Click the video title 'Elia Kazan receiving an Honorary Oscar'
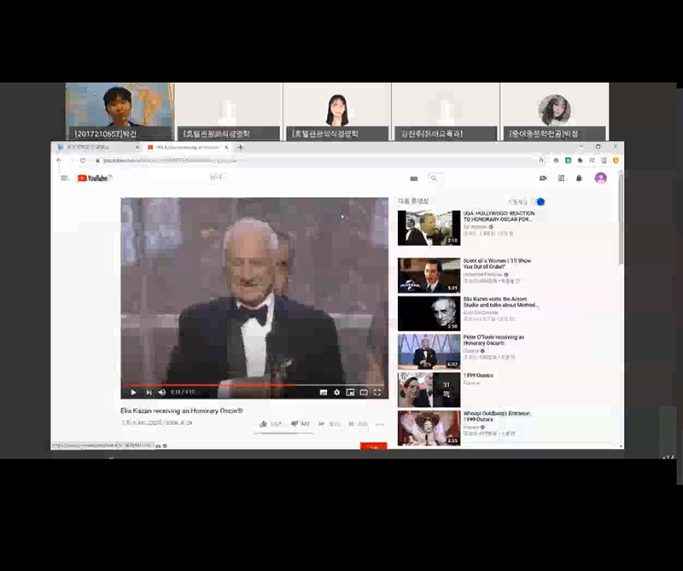 point(182,411)
